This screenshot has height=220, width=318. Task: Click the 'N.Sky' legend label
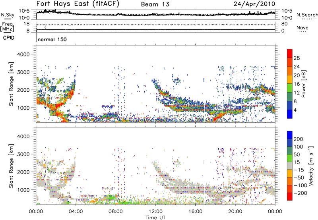(8, 15)
